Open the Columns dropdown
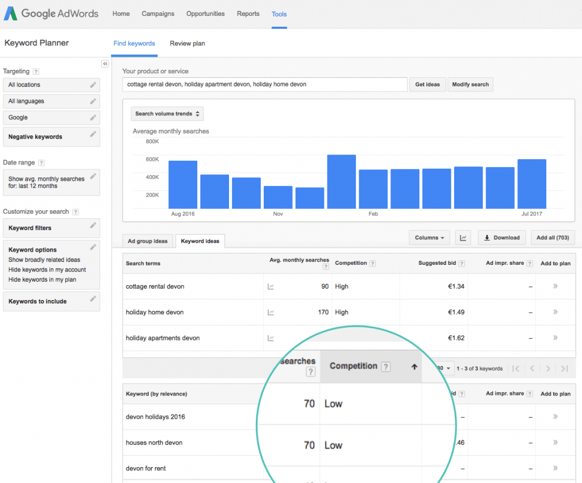The height and width of the screenshot is (483, 582). (x=430, y=238)
